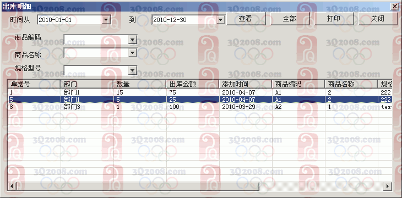This screenshot has height=198, width=402.
Task: Open the start date 时间从 dropdown arrow
Action: tap(106, 20)
